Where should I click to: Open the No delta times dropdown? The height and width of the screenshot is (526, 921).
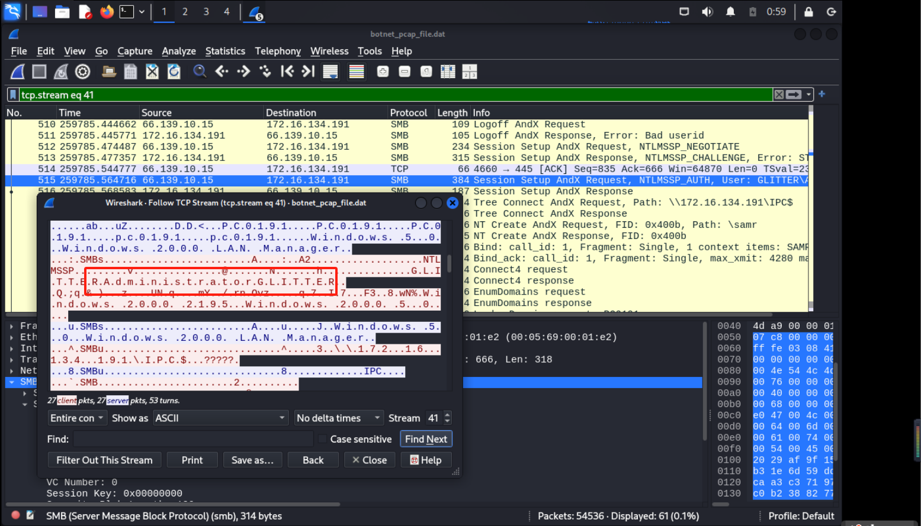point(339,418)
